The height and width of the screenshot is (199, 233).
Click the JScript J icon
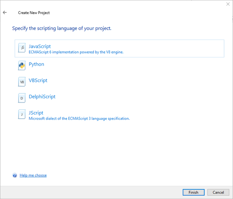tap(22, 114)
